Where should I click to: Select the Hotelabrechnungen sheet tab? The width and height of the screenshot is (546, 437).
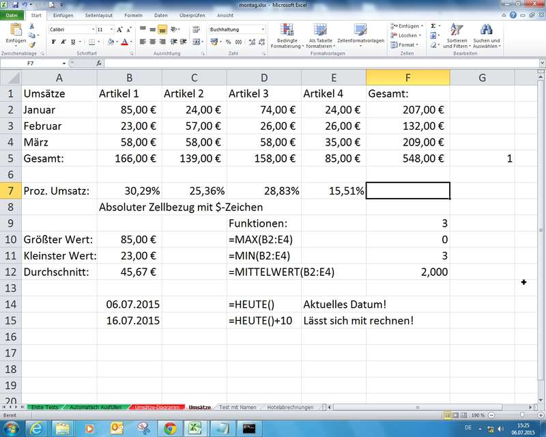pyautogui.click(x=290, y=407)
